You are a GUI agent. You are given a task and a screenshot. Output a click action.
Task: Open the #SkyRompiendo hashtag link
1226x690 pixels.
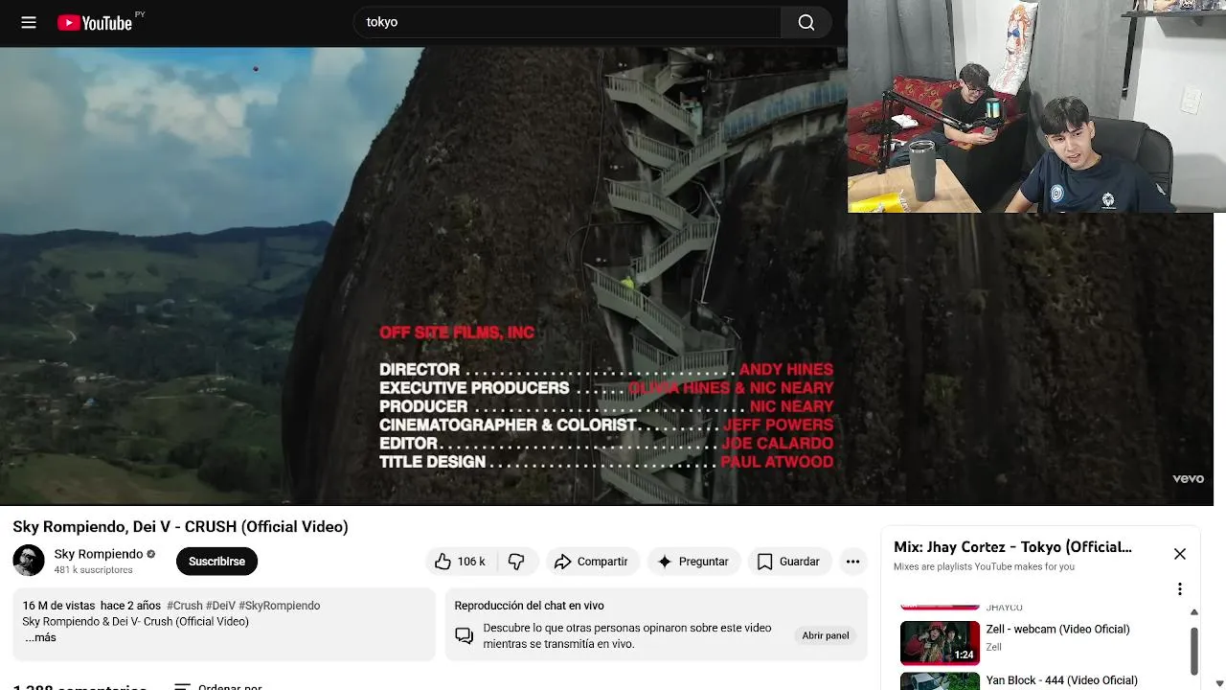[280, 606]
